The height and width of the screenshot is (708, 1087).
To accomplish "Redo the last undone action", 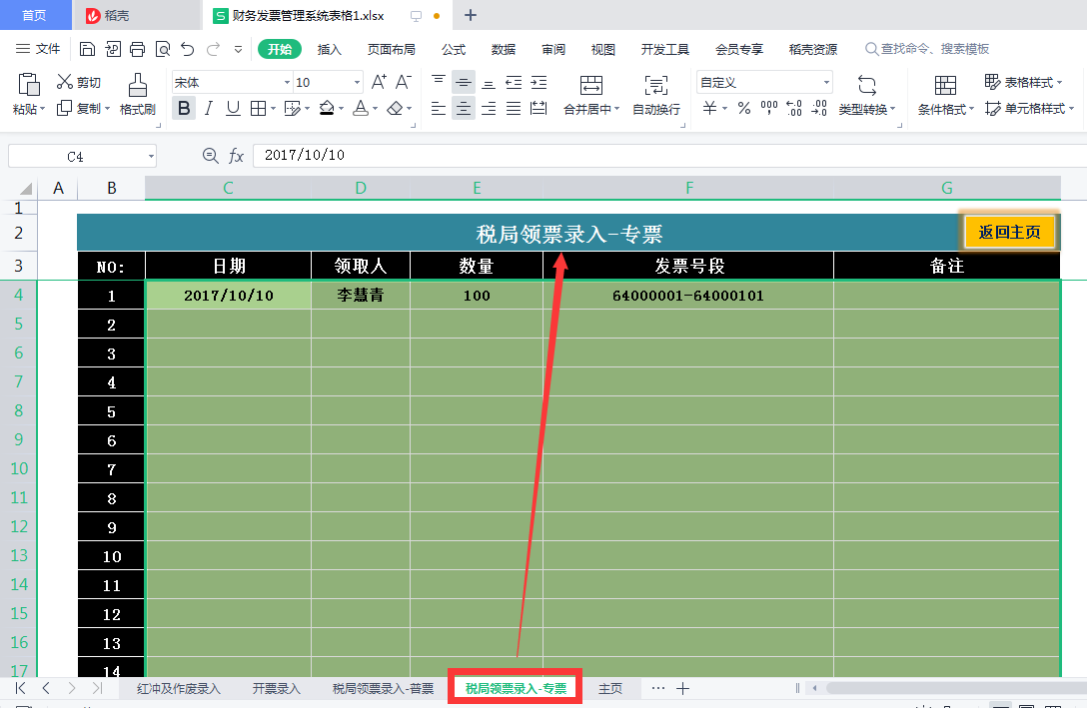I will tap(214, 49).
